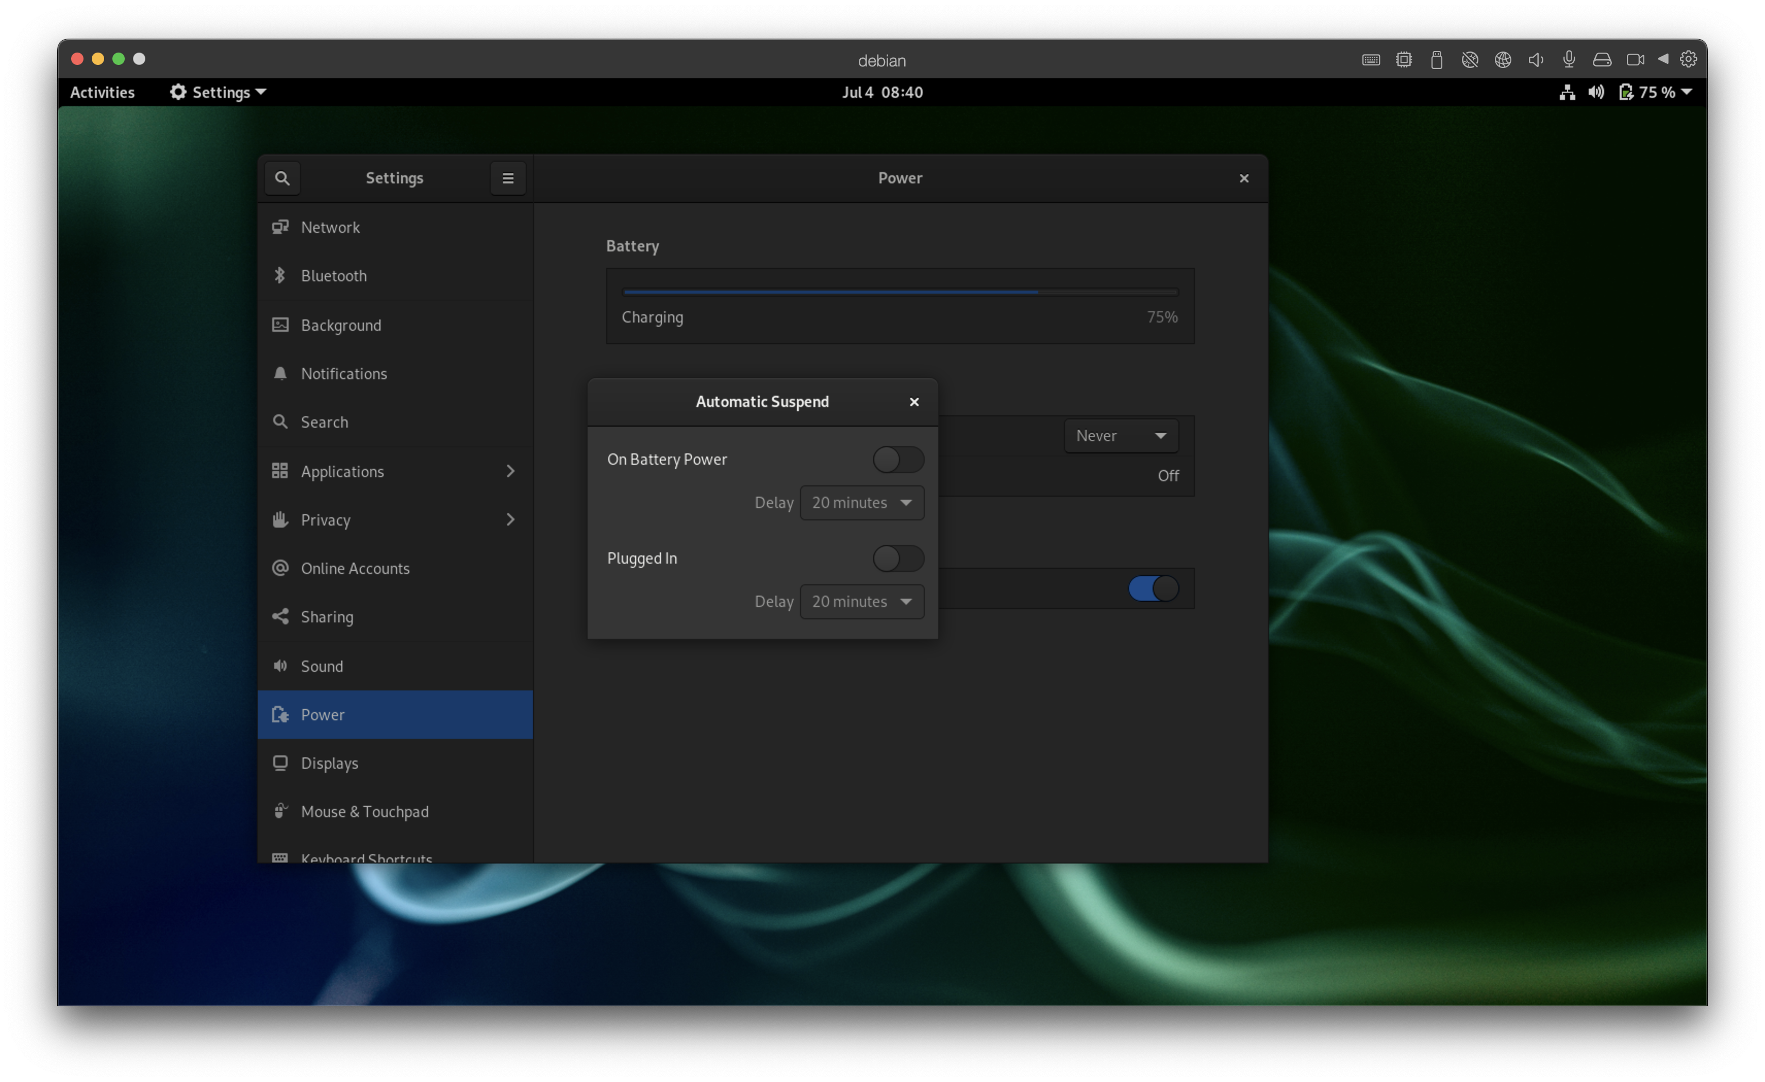The width and height of the screenshot is (1765, 1082).
Task: Expand the Privacy submenu chevron
Action: point(511,520)
